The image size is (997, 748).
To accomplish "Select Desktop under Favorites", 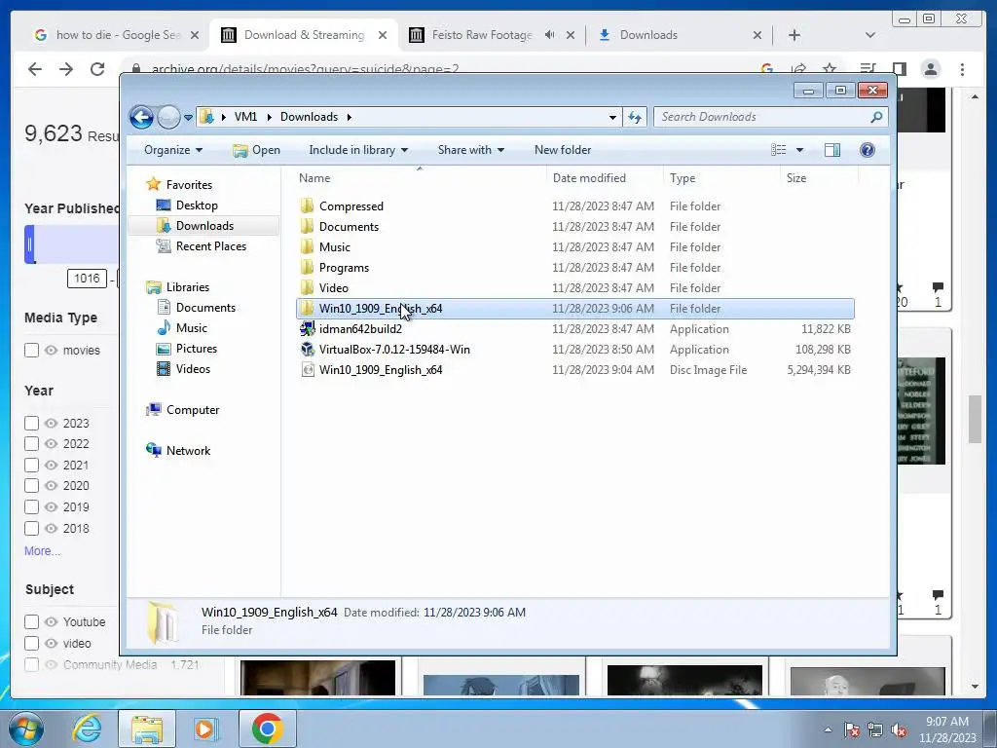I will [x=197, y=206].
